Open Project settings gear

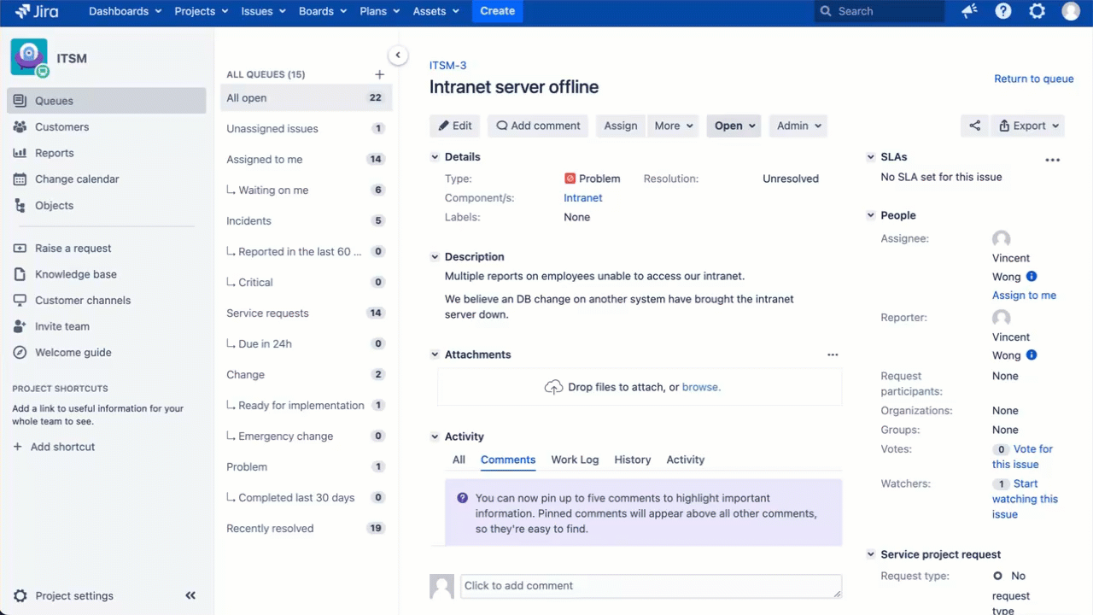[x=20, y=596]
